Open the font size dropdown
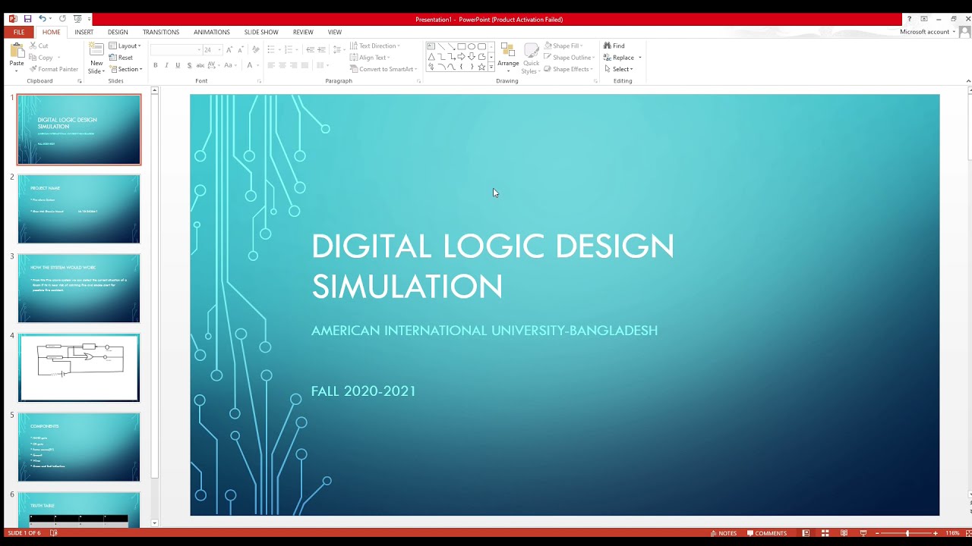 (x=220, y=49)
